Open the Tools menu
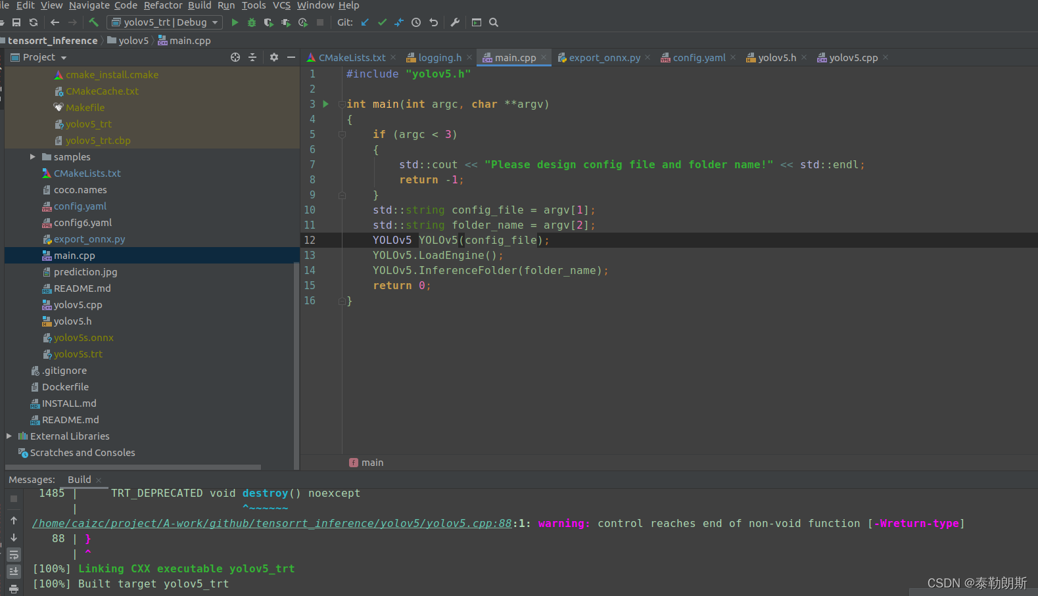 click(x=254, y=5)
